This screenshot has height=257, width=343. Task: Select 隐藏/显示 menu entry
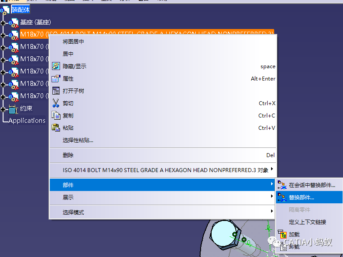point(163,66)
